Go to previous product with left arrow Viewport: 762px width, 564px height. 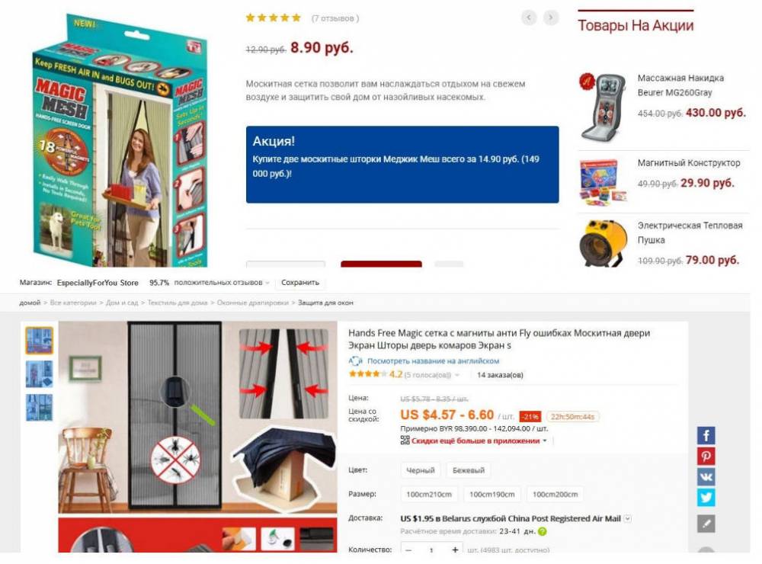coord(529,18)
